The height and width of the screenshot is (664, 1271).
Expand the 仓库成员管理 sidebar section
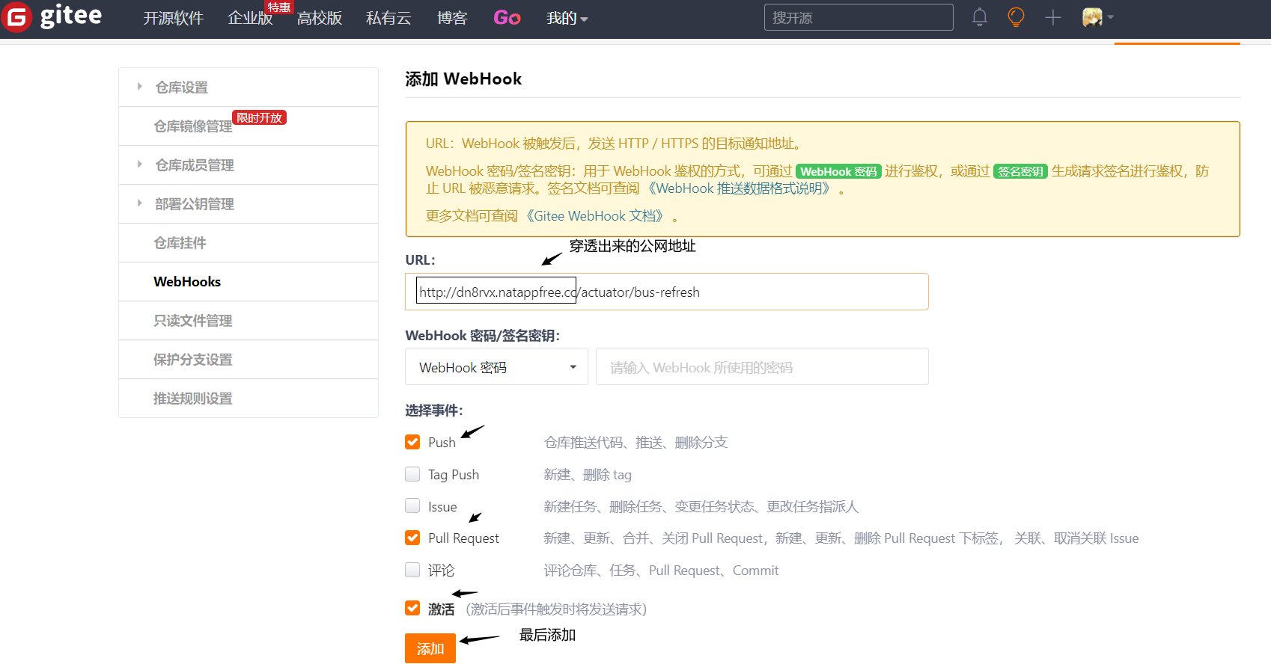249,165
